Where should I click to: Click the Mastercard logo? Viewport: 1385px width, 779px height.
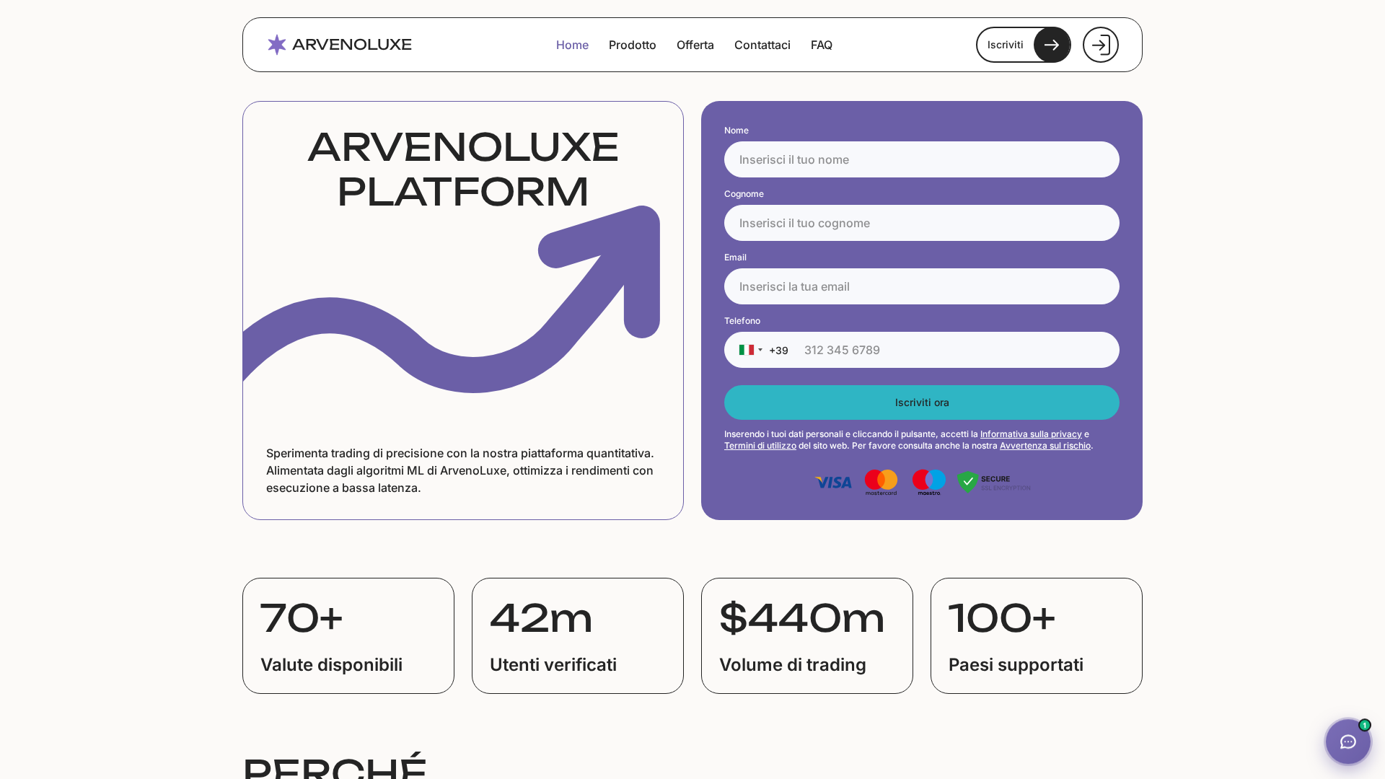coord(881,483)
